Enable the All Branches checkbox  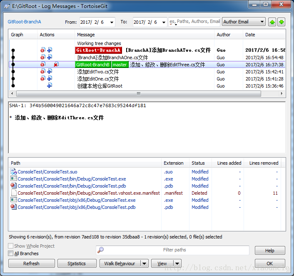11,253
